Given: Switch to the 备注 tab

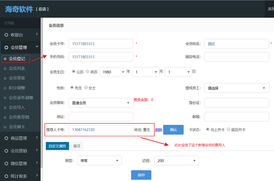Looking at the screenshot, I should (77, 146).
